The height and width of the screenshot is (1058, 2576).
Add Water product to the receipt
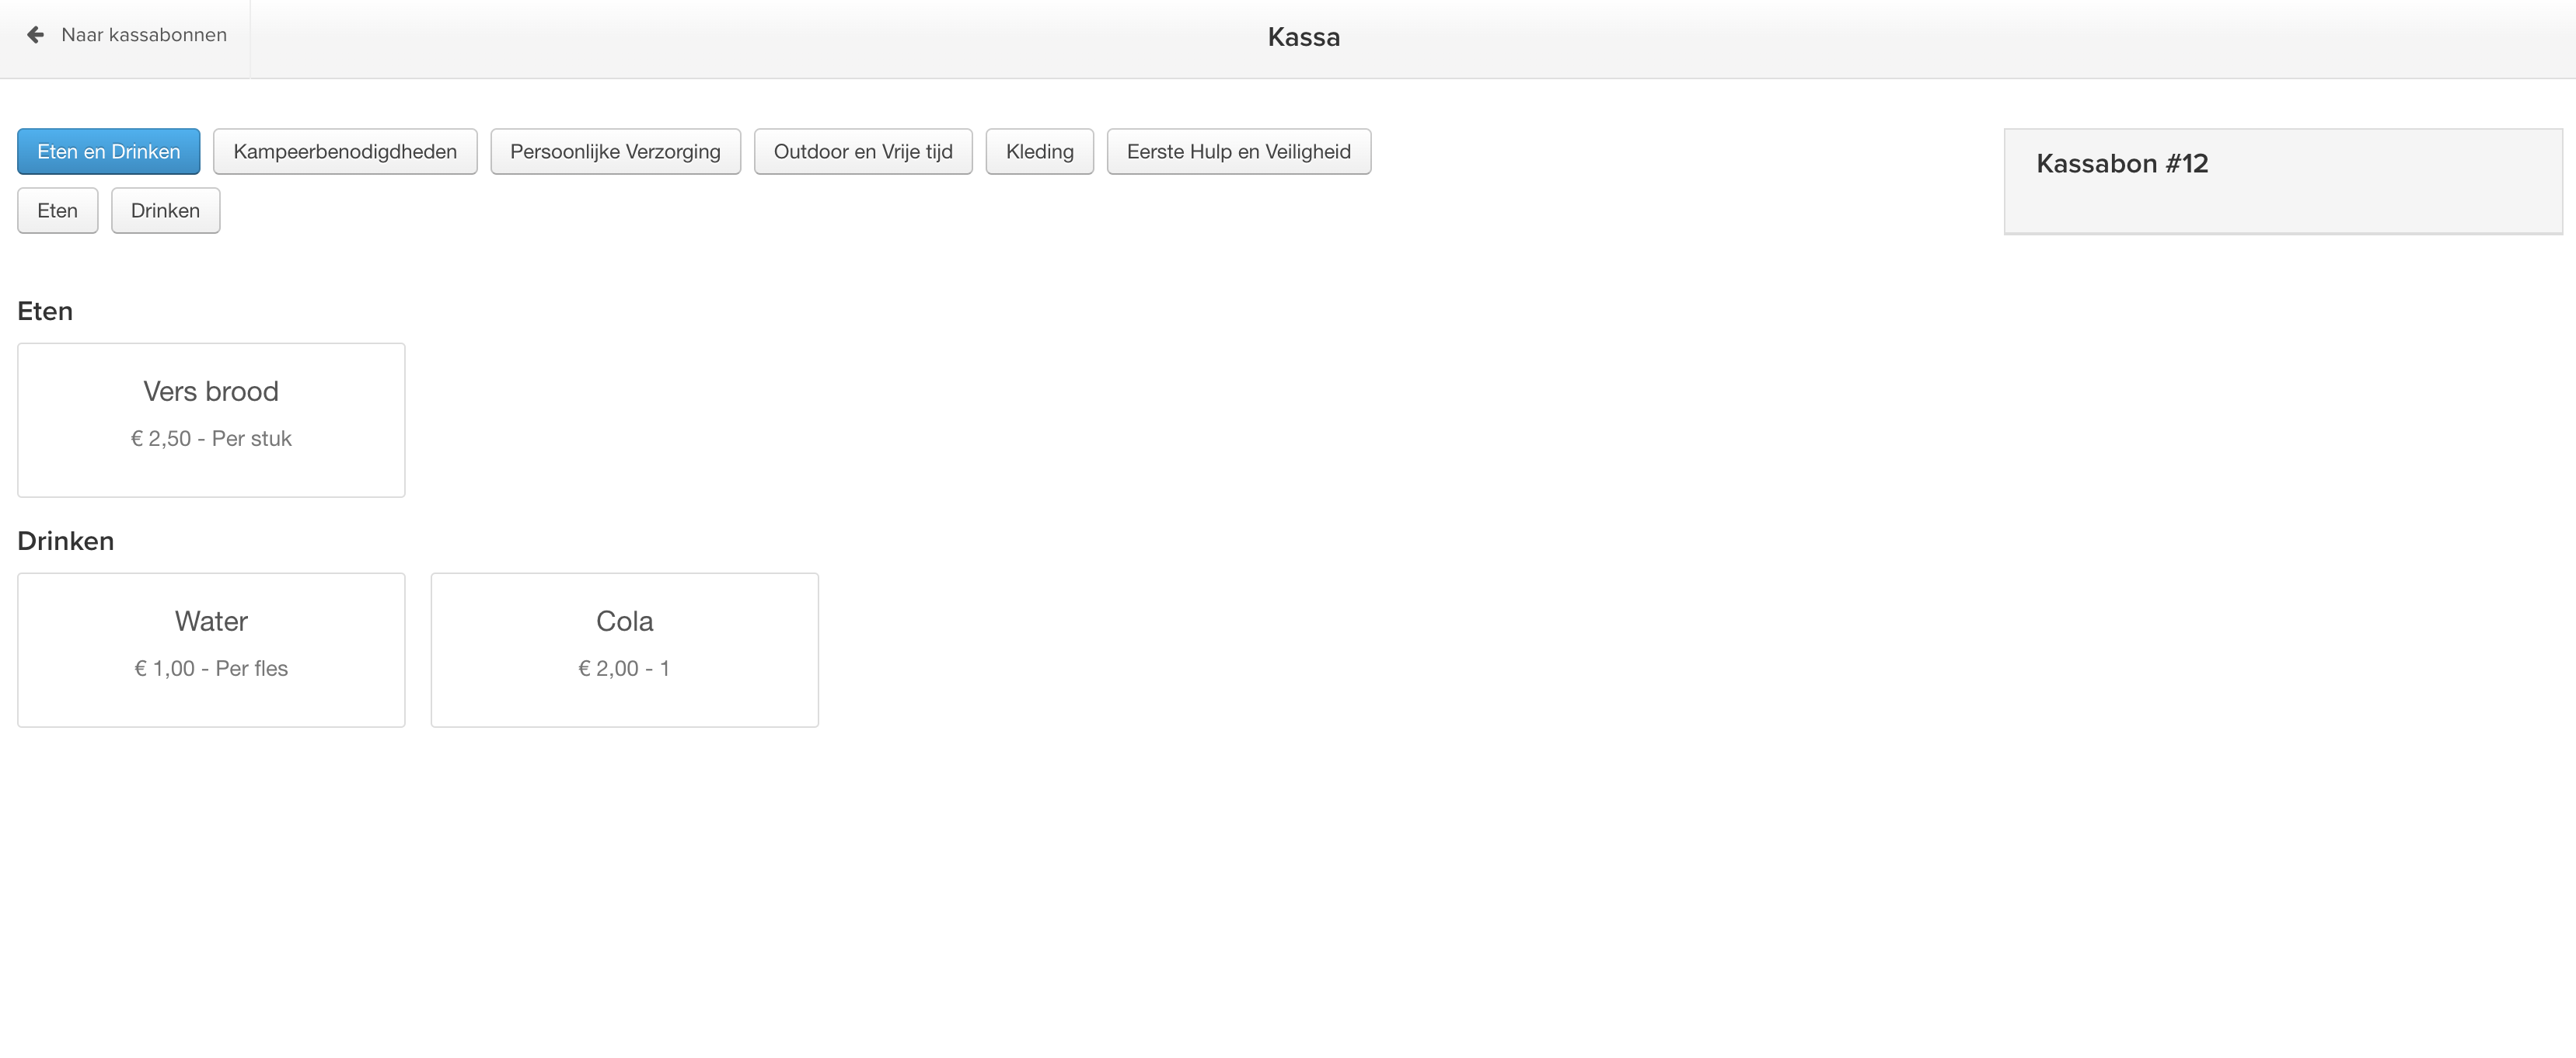211,650
